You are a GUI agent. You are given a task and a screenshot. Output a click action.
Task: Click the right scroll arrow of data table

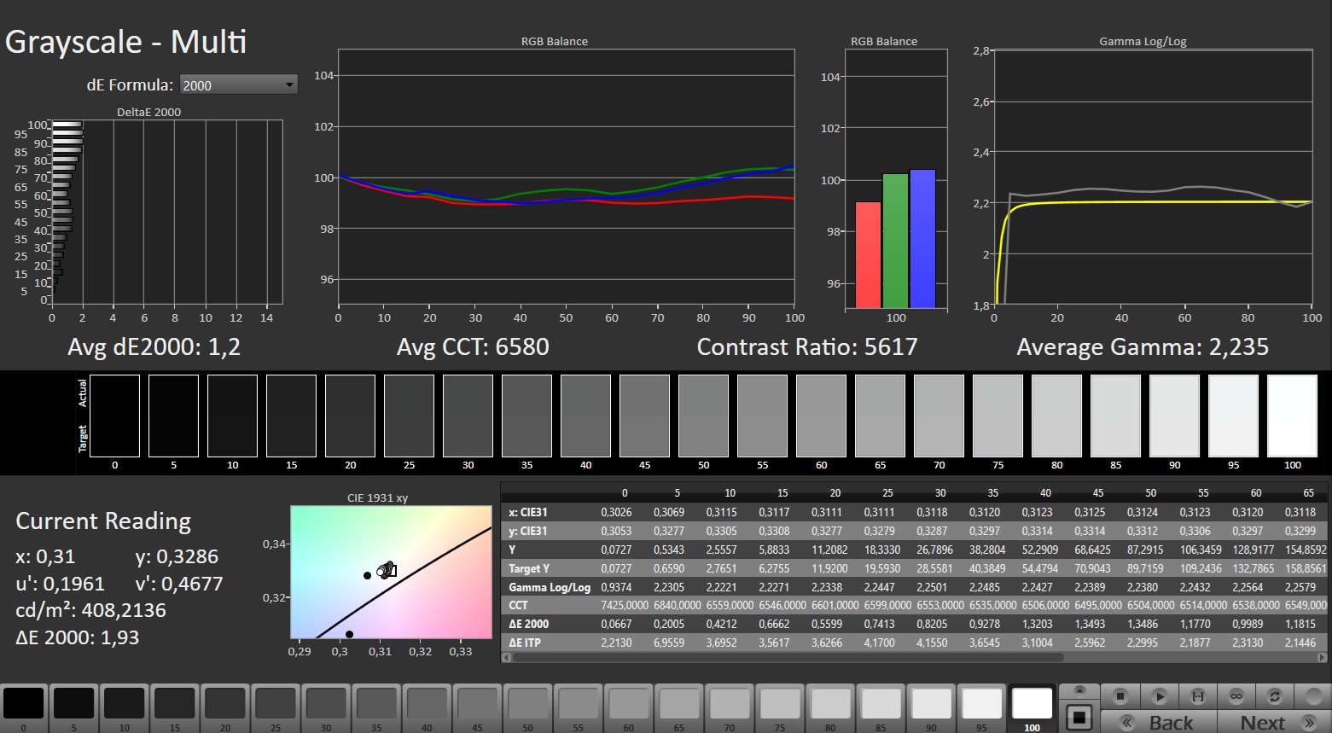[1323, 658]
